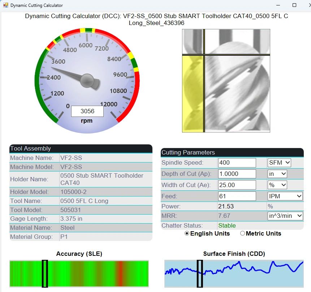Viewport: 311px width, 292px height.
Task: Click the Feed value input field
Action: pos(237,196)
